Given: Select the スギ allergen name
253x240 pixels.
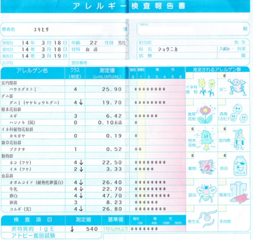Looking at the screenshot, I should [x=13, y=116].
